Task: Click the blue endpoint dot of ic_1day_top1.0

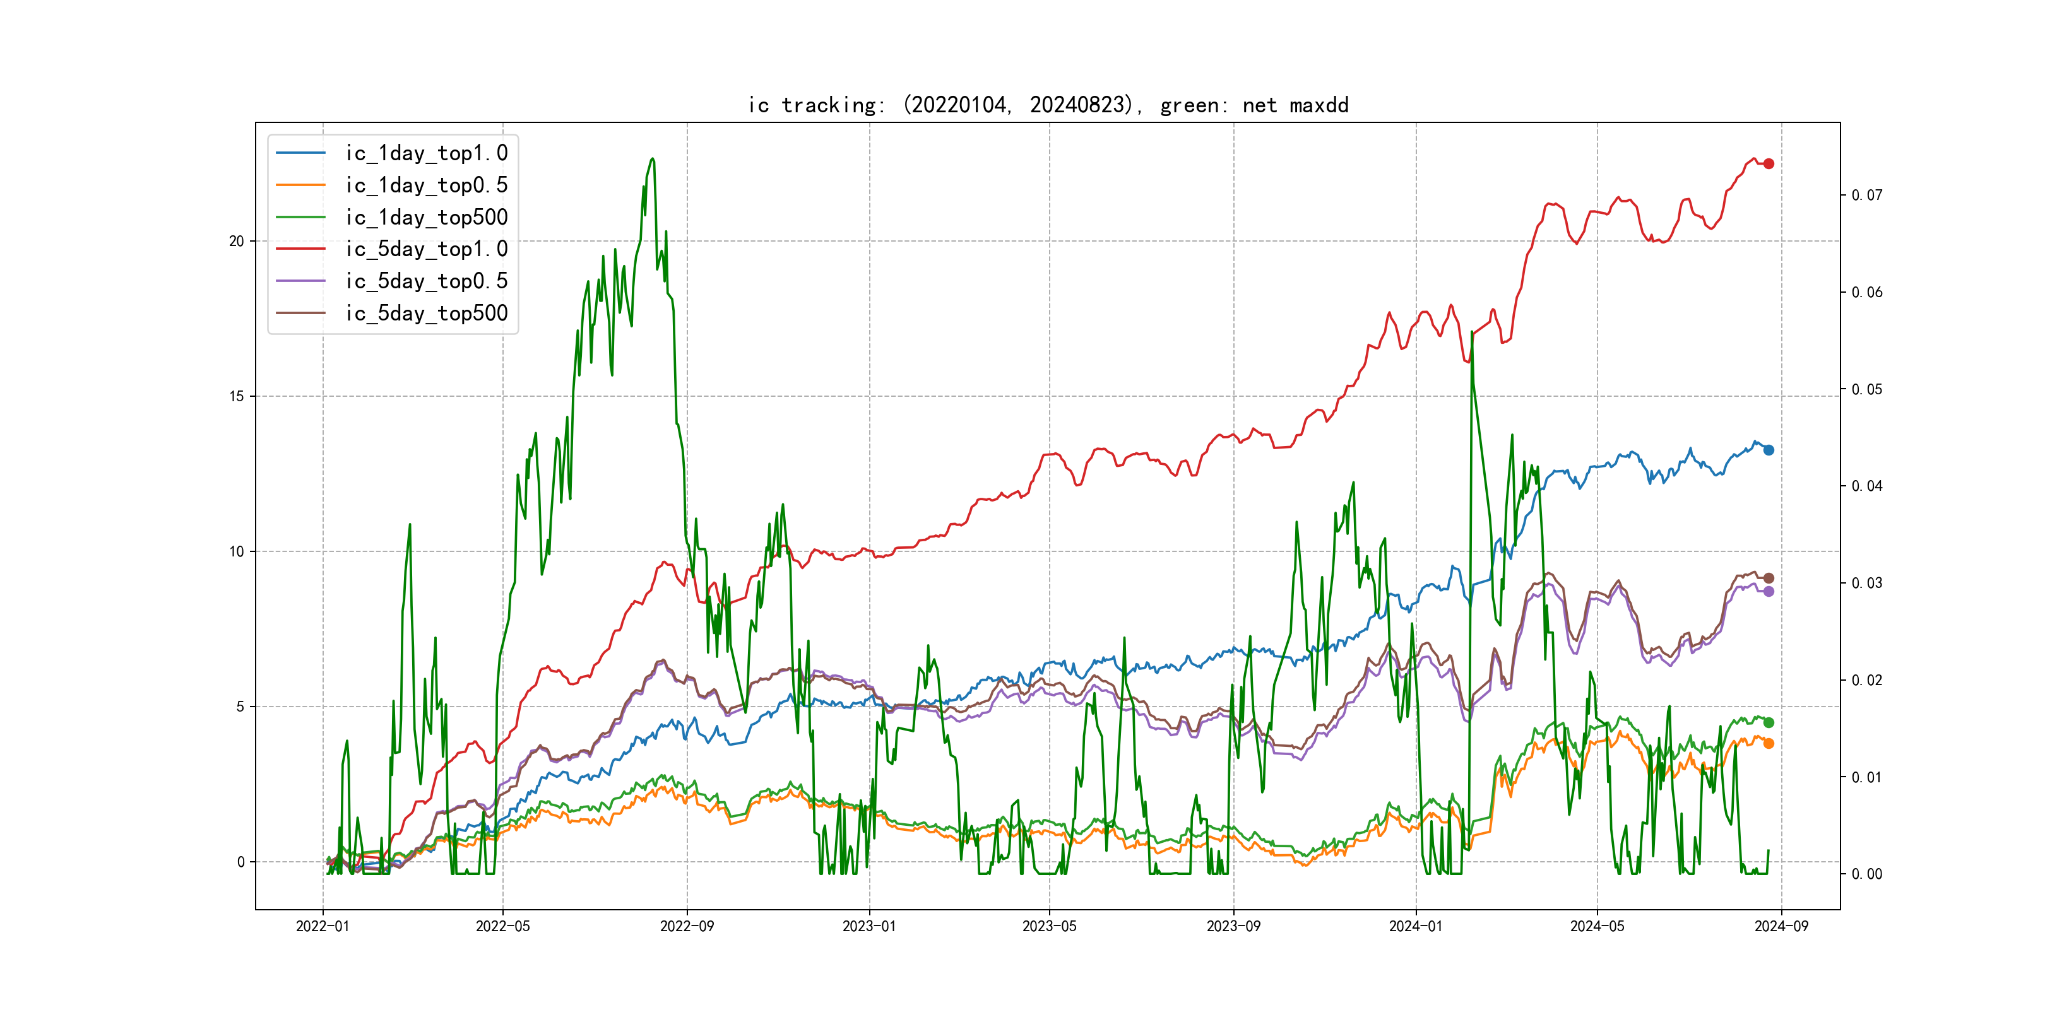Action: click(1769, 450)
